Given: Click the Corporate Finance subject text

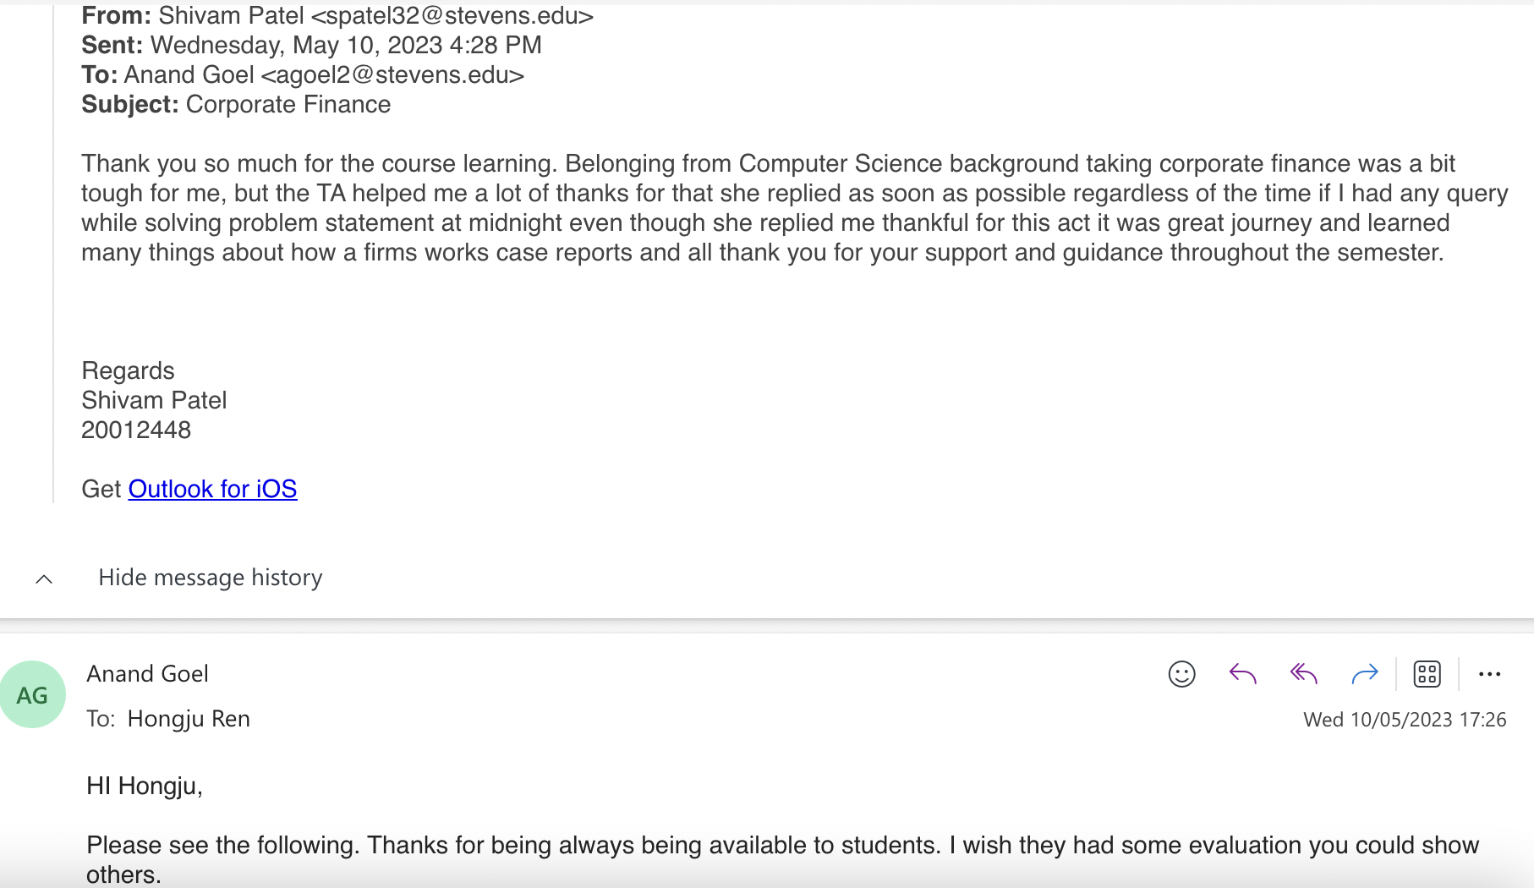Looking at the screenshot, I should pos(288,104).
